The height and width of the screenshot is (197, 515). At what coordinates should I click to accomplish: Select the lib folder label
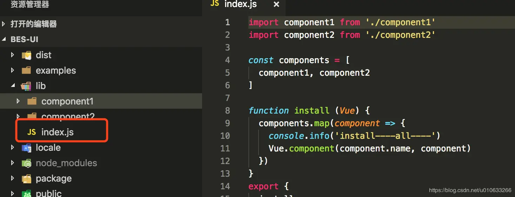(41, 86)
